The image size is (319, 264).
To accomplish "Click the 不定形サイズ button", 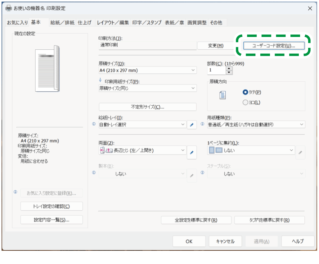I will (147, 107).
